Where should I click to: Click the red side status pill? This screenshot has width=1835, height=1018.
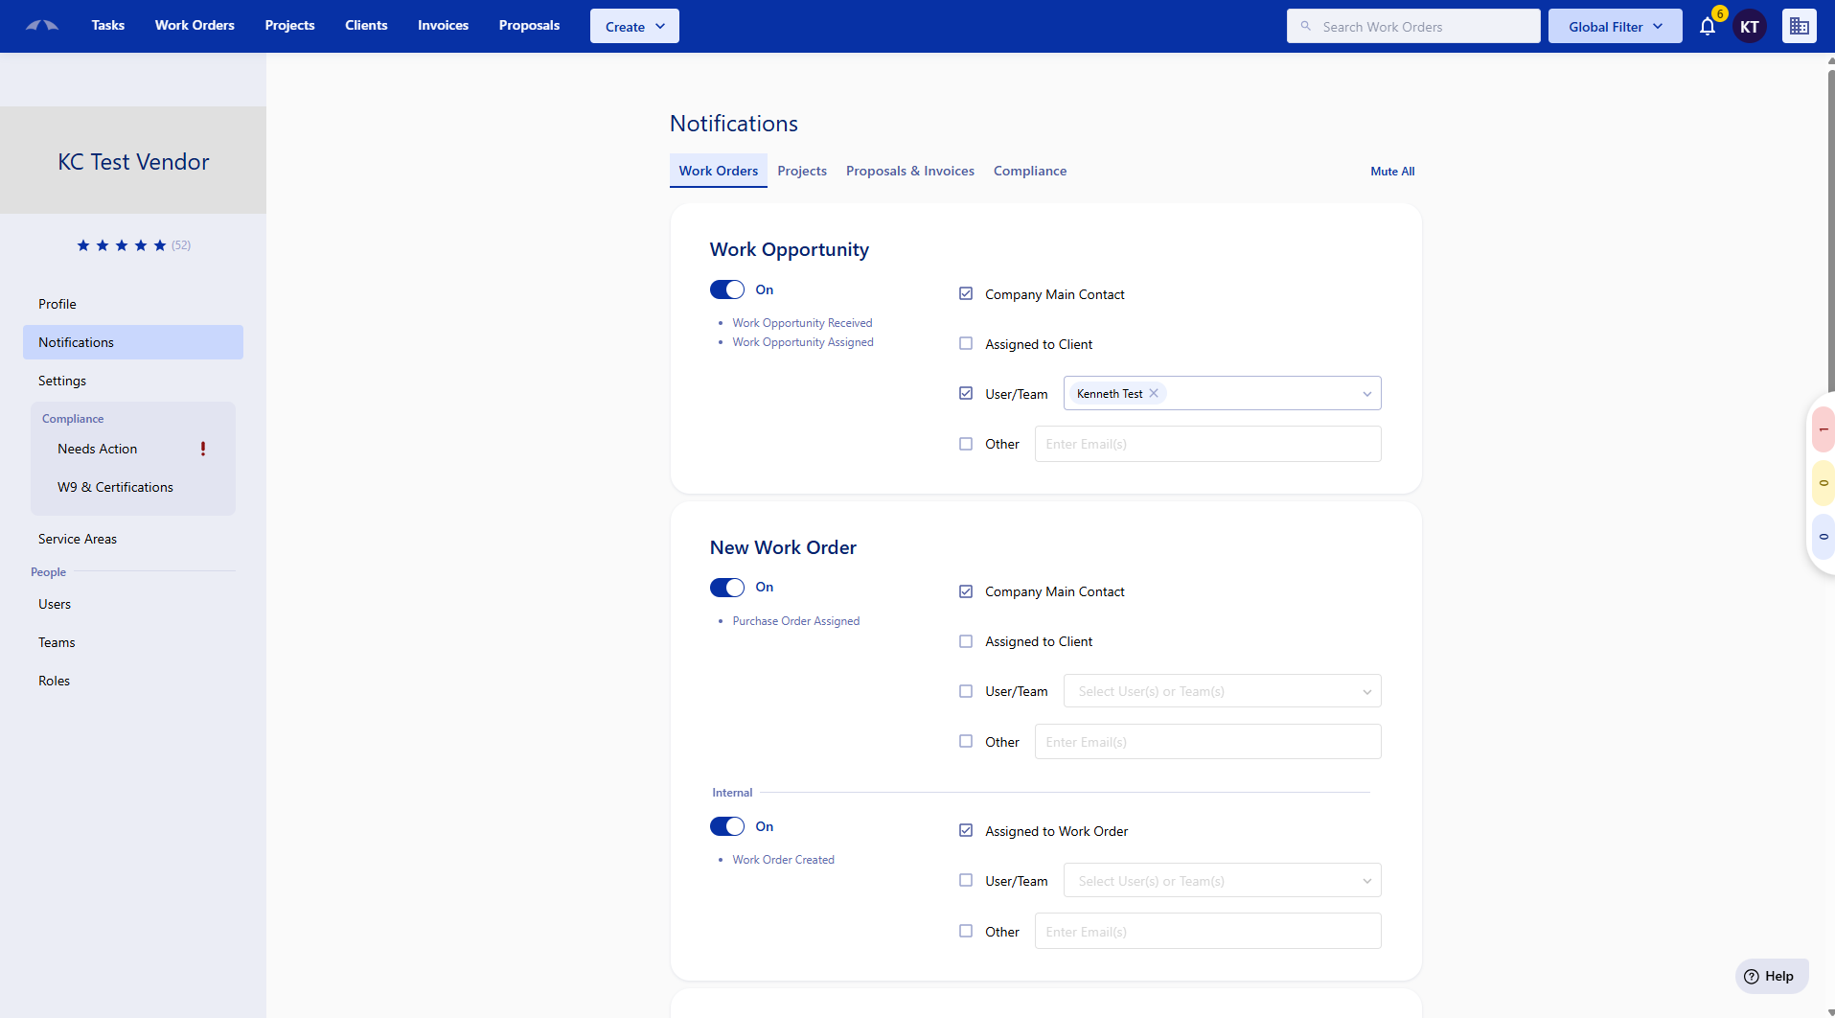click(x=1824, y=429)
